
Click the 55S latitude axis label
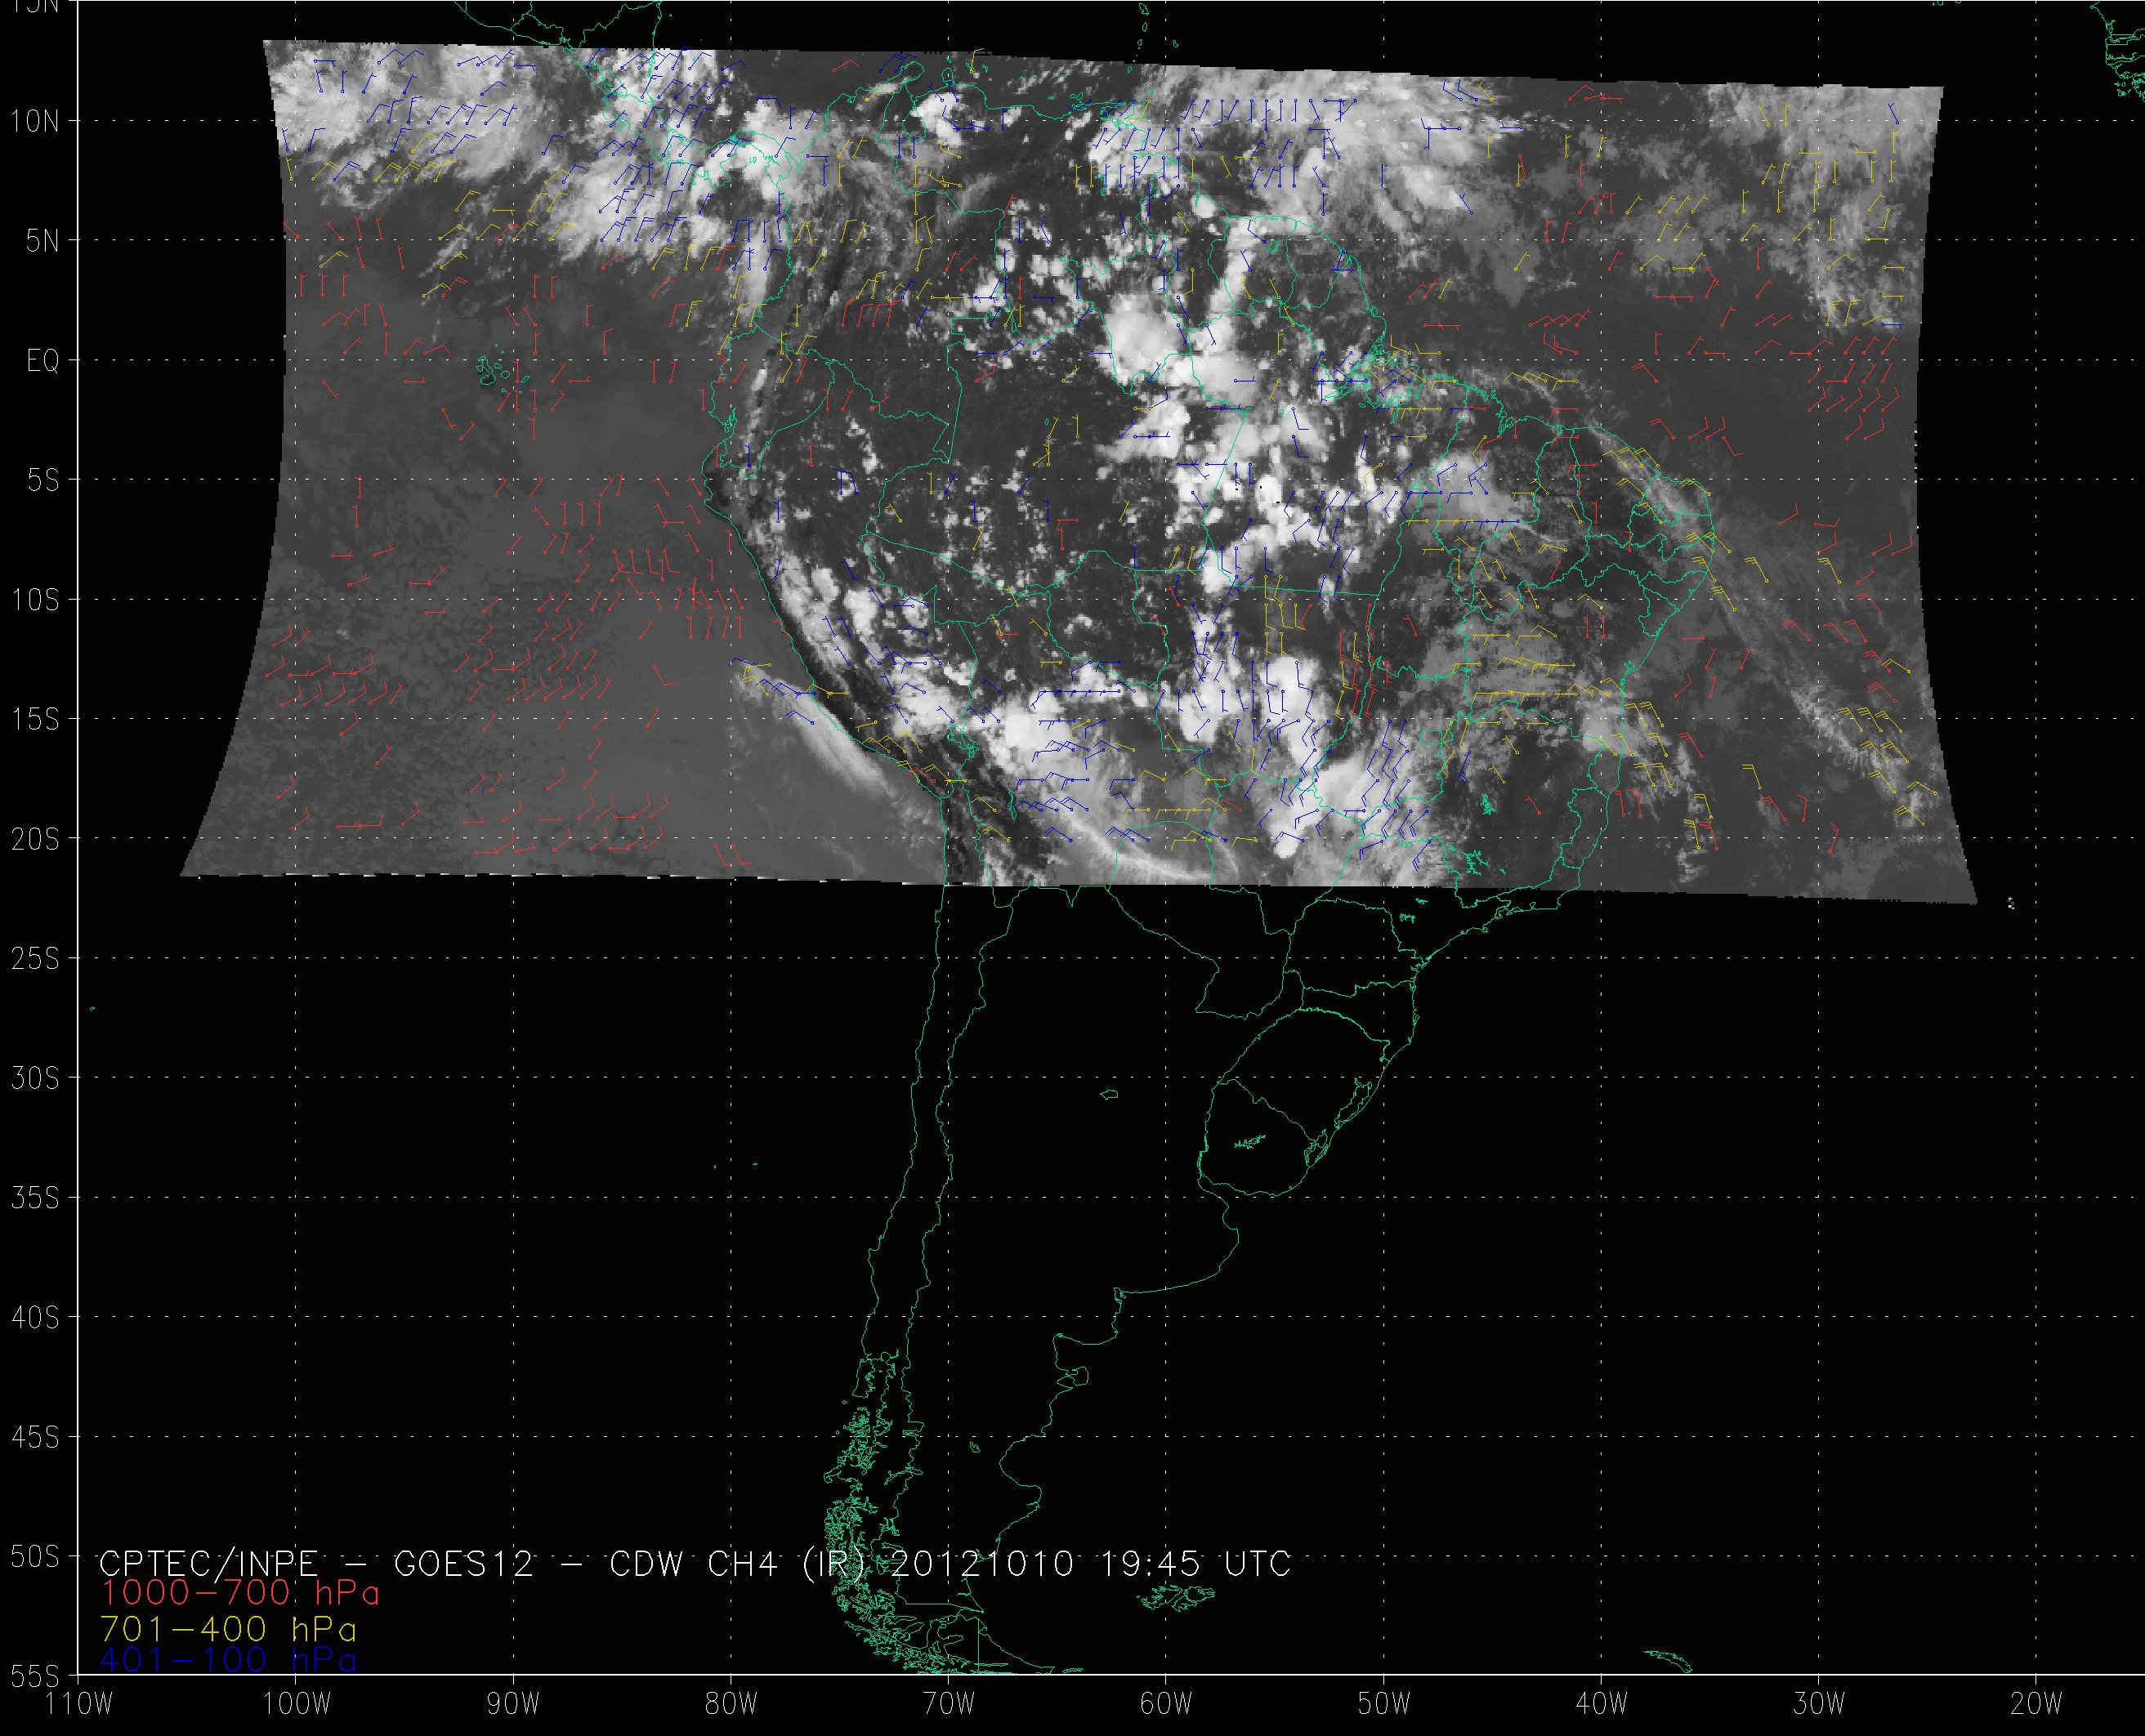[35, 1676]
